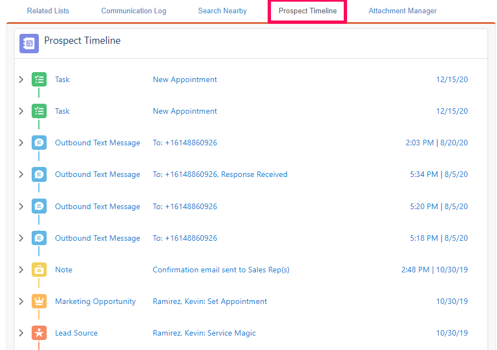Click the '5:34 PM | 8/5/20' timestamp

pyautogui.click(x=439, y=175)
